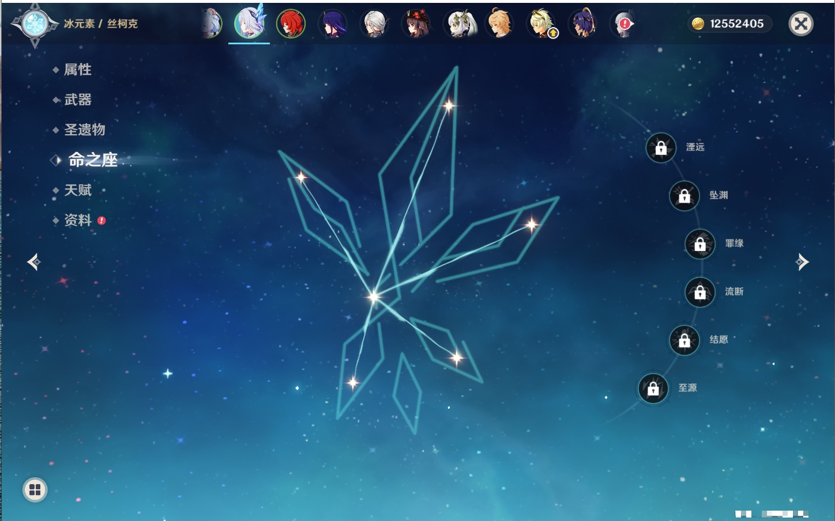The image size is (835, 521).
Task: Click the central hub star of the constellation
Action: (x=374, y=297)
